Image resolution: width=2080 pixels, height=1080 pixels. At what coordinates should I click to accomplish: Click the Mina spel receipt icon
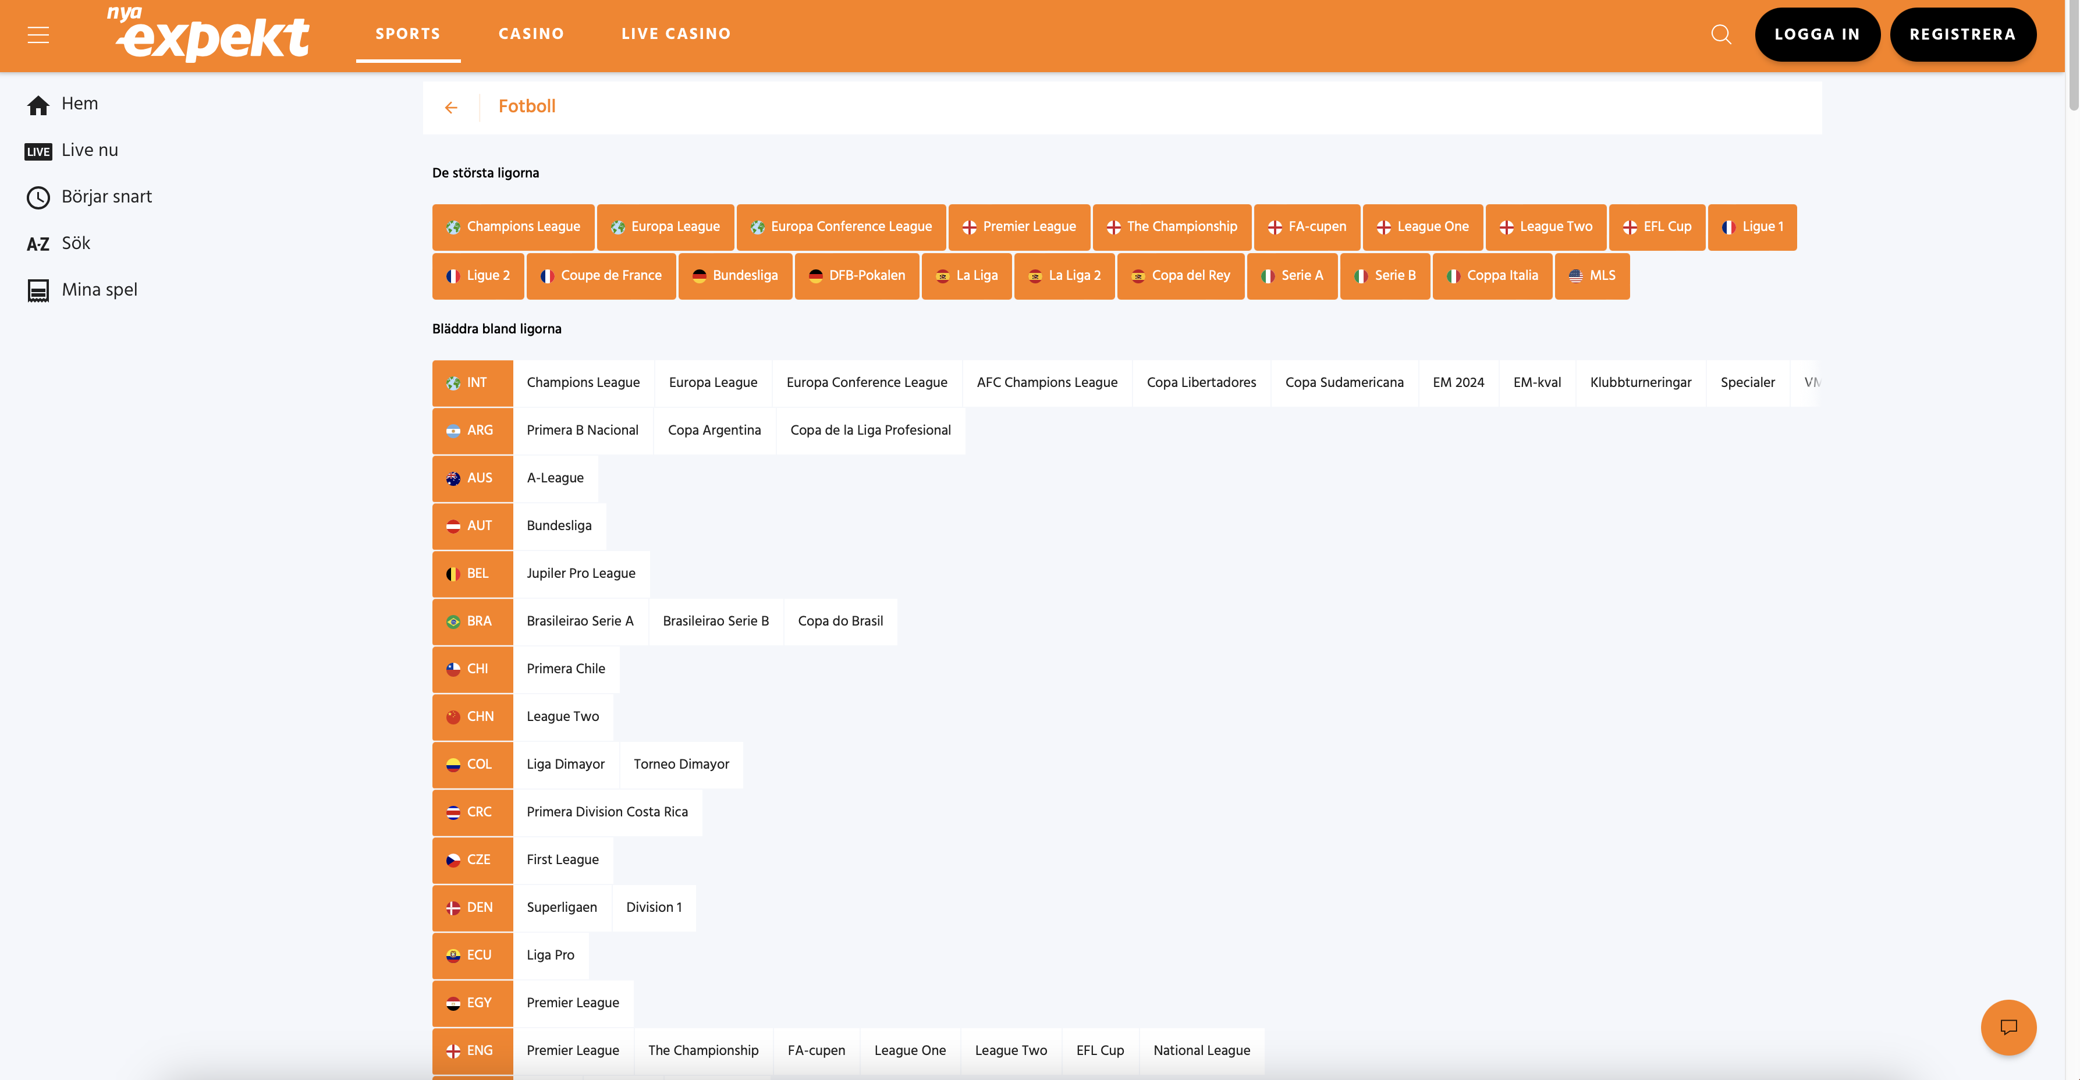tap(38, 290)
